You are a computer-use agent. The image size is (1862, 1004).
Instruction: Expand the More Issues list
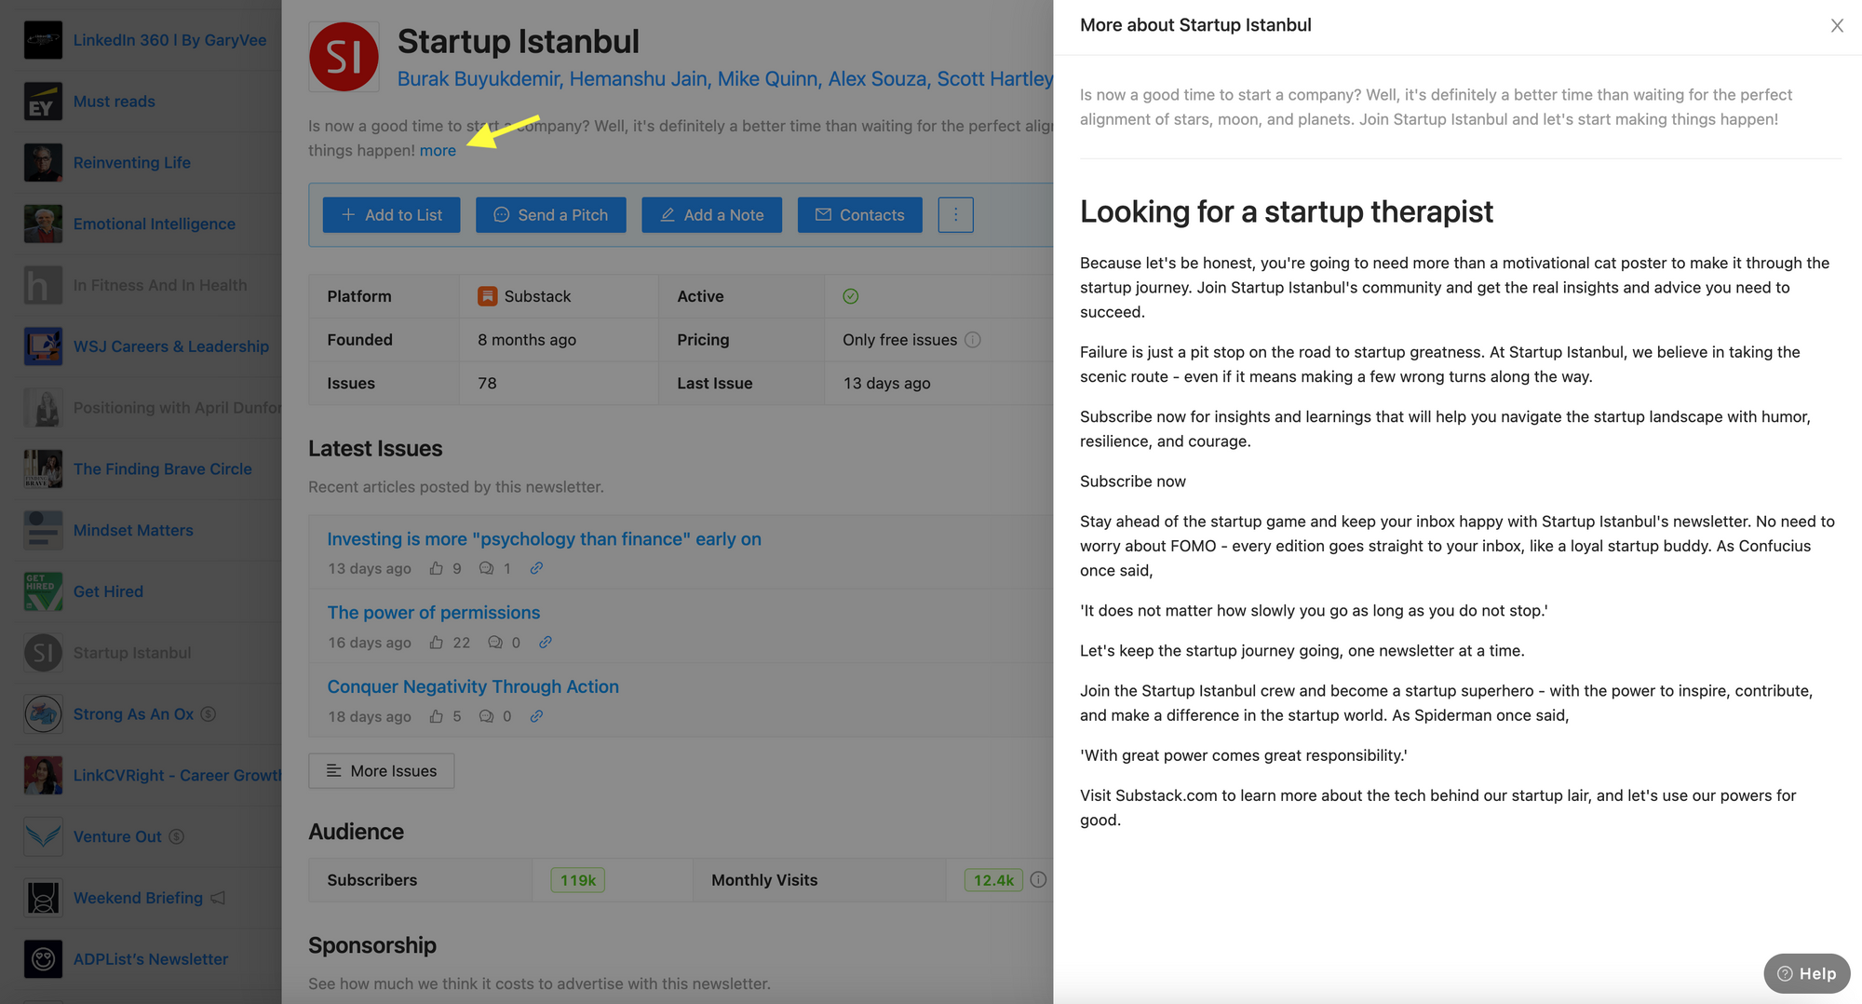point(382,771)
